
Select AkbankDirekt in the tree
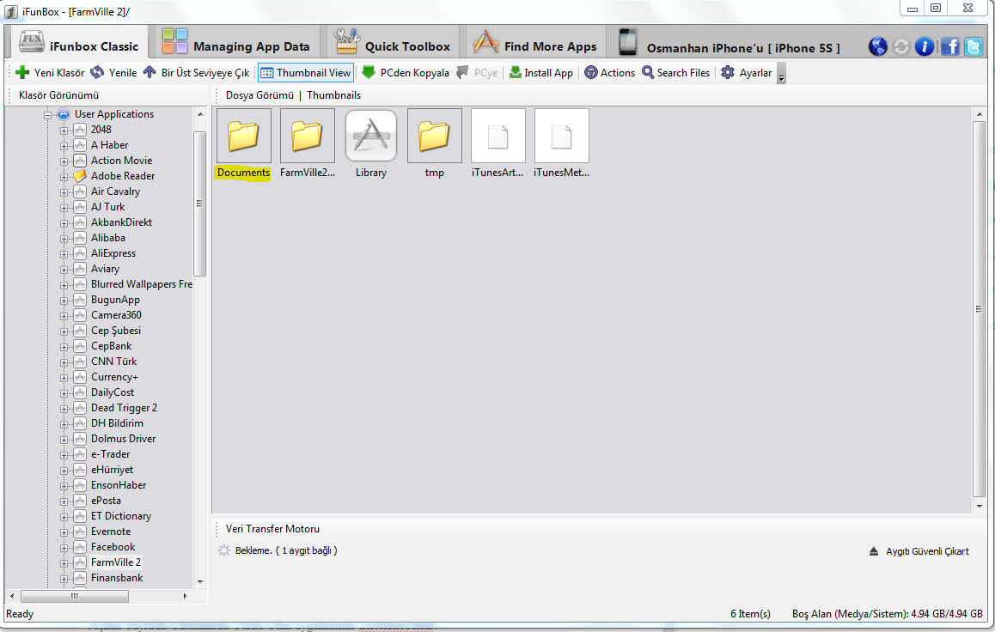point(121,222)
